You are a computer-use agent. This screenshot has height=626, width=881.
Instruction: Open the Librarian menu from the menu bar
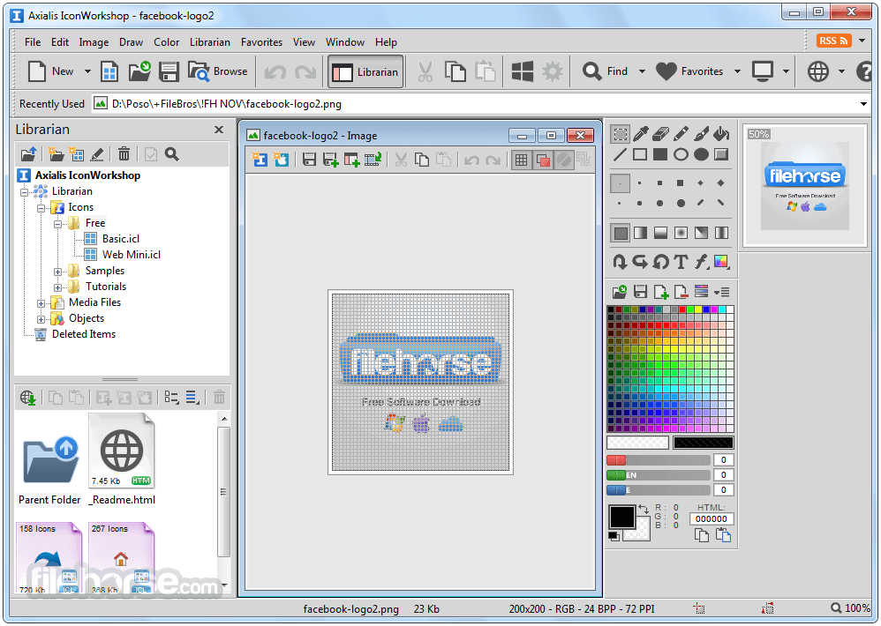pos(209,41)
